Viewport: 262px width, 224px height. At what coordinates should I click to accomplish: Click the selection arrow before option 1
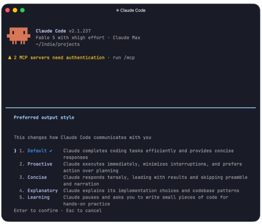tap(15, 151)
